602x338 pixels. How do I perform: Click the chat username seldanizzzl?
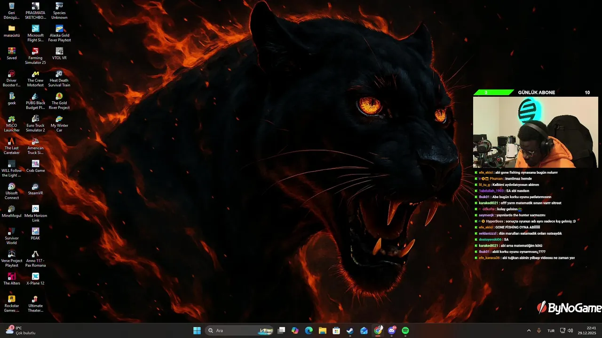(488, 233)
